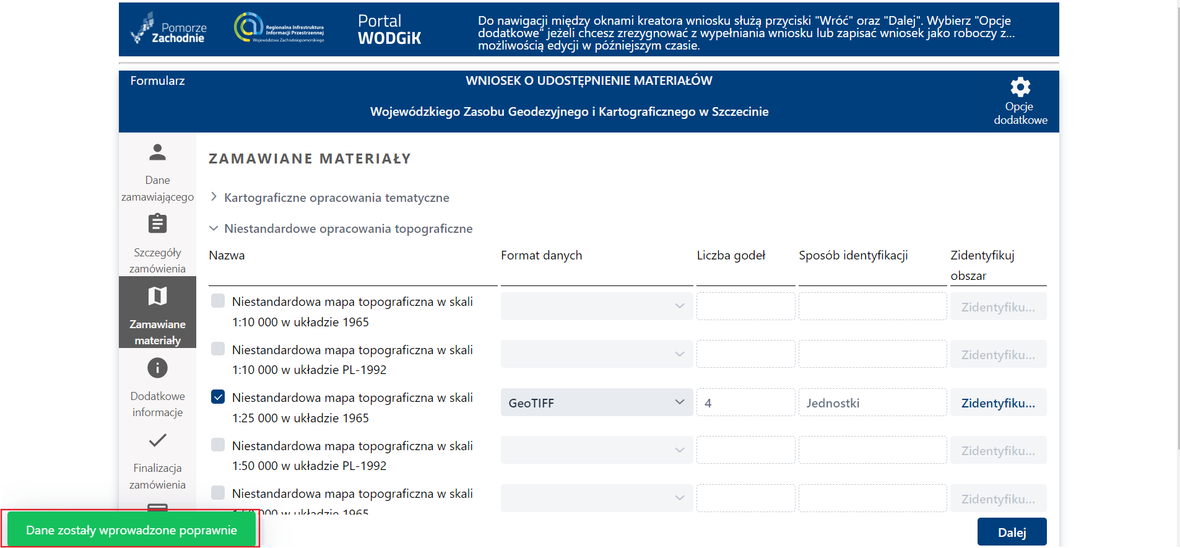This screenshot has width=1180, height=548.
Task: Click the Regionalna Infrastruktura Informacji Przestrzennej logo
Action: click(x=279, y=28)
